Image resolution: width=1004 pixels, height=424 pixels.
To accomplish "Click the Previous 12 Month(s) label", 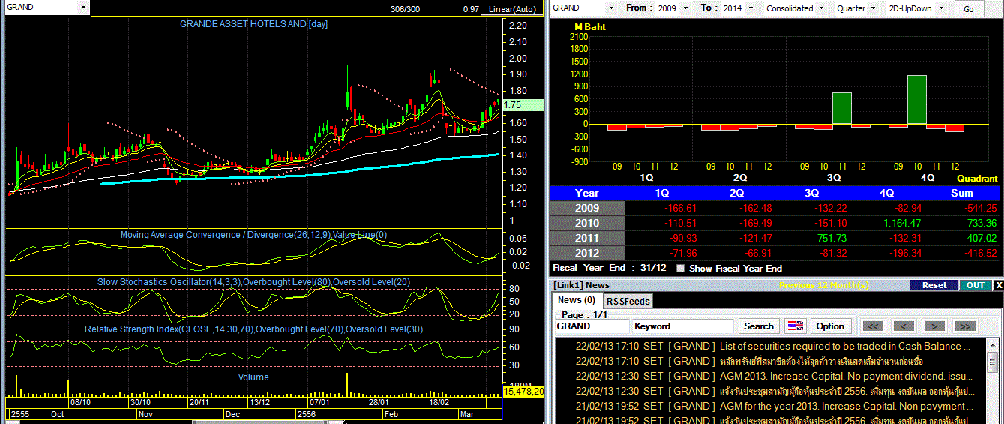I will pos(824,285).
